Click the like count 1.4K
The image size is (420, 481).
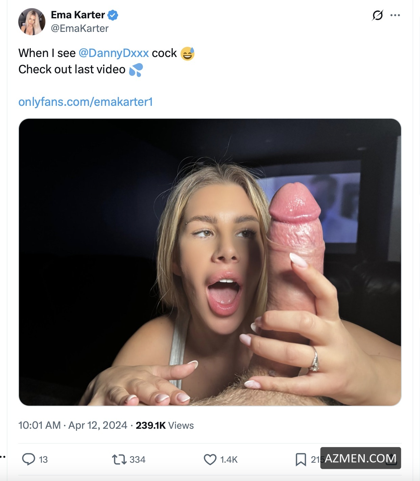coord(229,460)
